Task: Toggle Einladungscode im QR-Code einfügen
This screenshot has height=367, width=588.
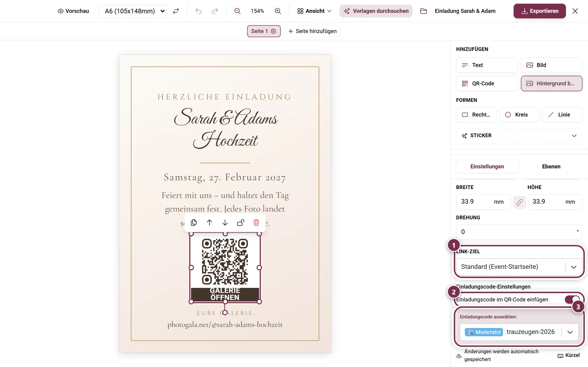Action: click(x=572, y=300)
